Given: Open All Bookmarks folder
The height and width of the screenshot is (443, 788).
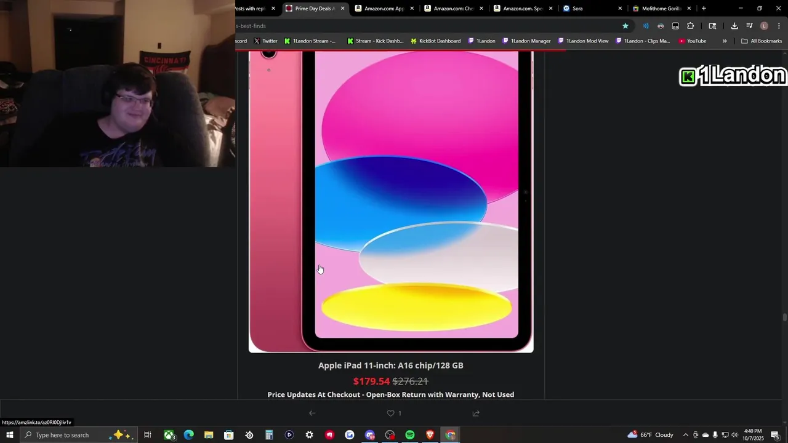Looking at the screenshot, I should (762, 41).
